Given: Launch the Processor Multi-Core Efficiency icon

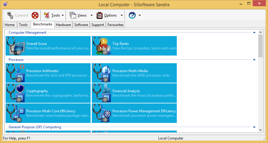Looking at the screenshot, I should click(16, 113).
